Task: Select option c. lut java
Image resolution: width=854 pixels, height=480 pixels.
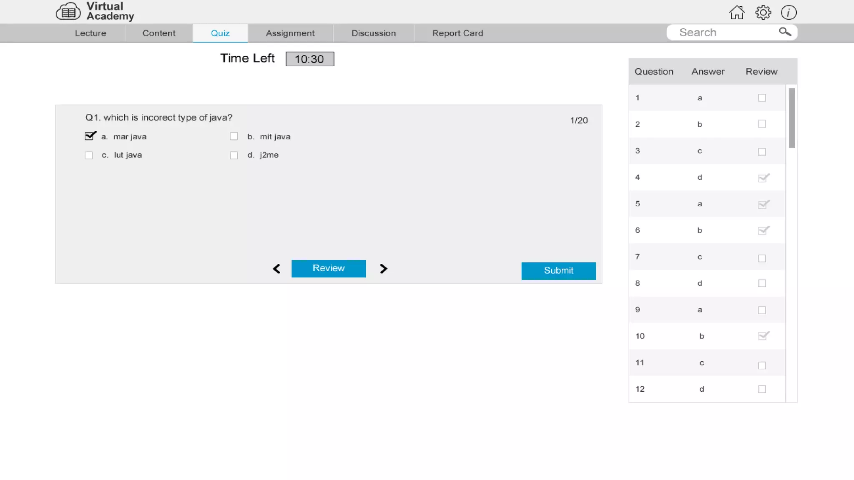Action: (x=89, y=155)
